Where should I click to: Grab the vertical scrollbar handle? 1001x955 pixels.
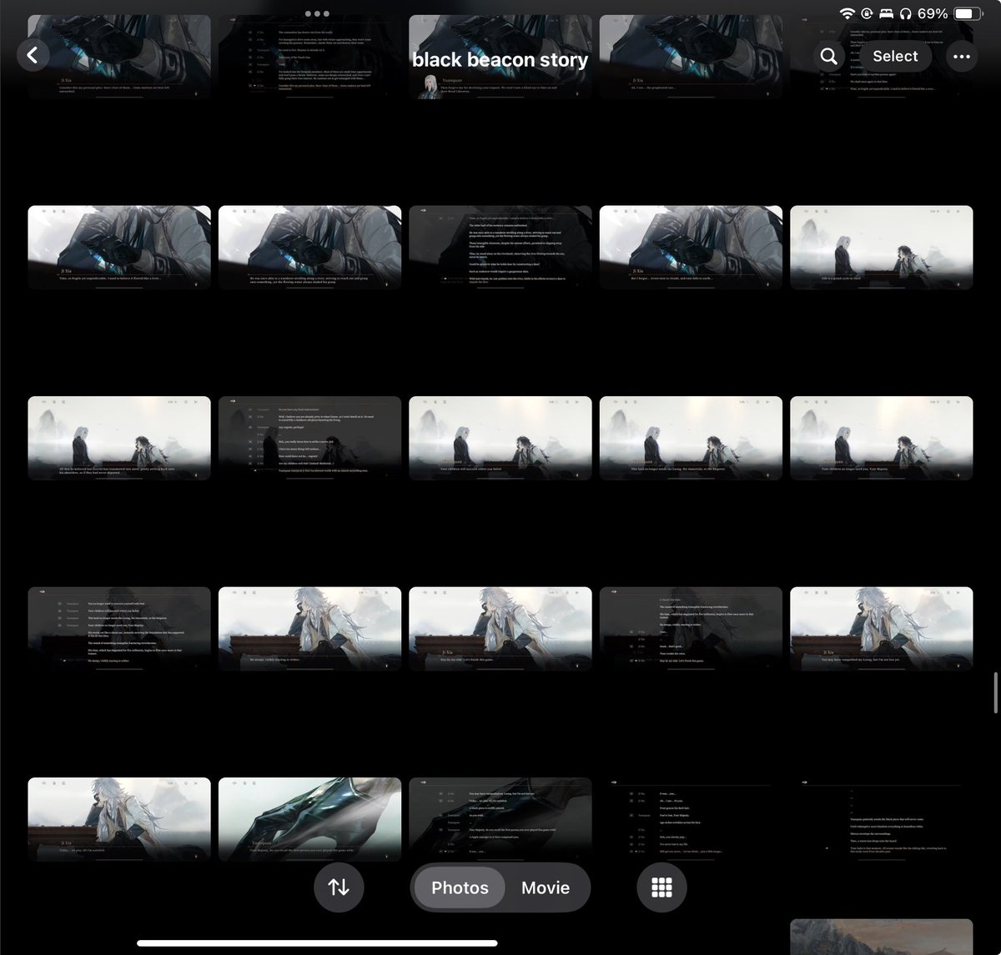click(996, 691)
